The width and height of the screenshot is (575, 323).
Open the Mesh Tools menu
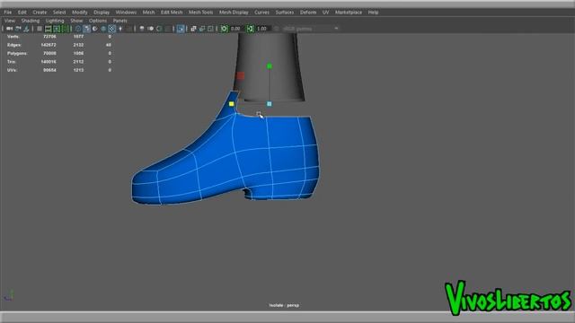pyautogui.click(x=200, y=12)
